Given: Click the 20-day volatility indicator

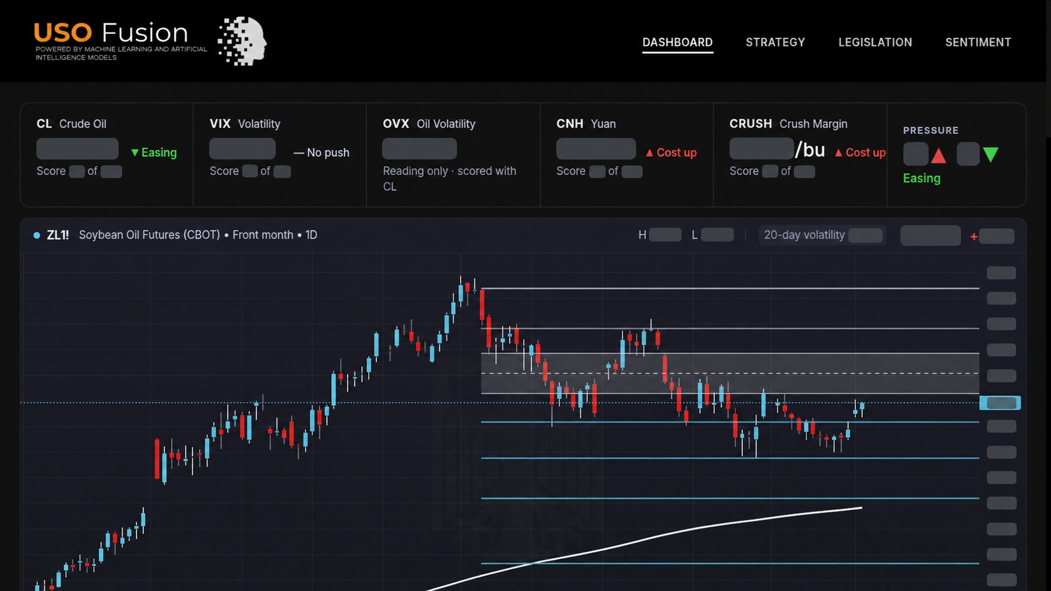Looking at the screenshot, I should pos(822,235).
